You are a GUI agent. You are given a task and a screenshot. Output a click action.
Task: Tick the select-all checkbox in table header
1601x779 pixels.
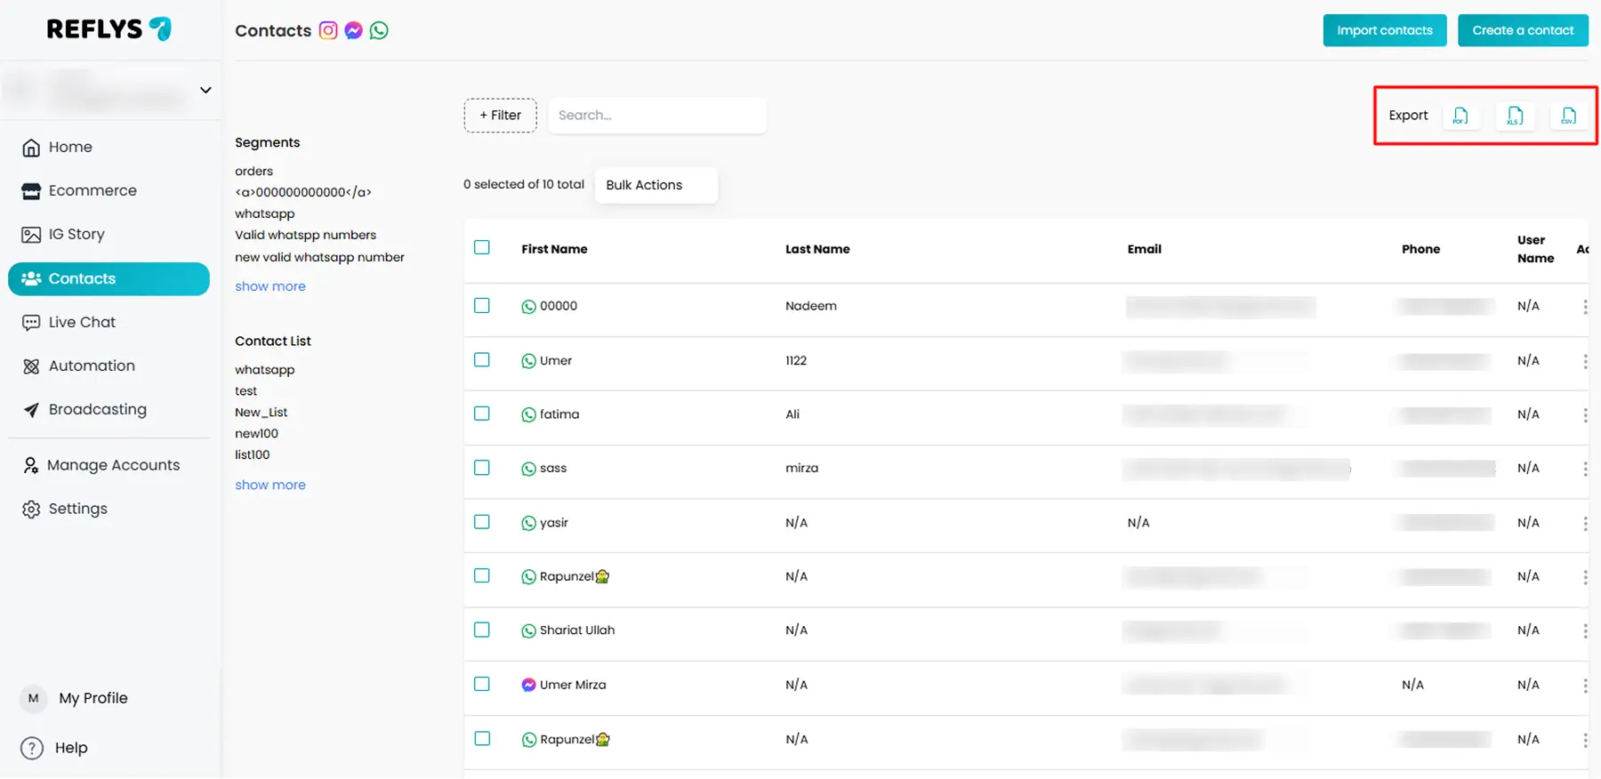(482, 248)
